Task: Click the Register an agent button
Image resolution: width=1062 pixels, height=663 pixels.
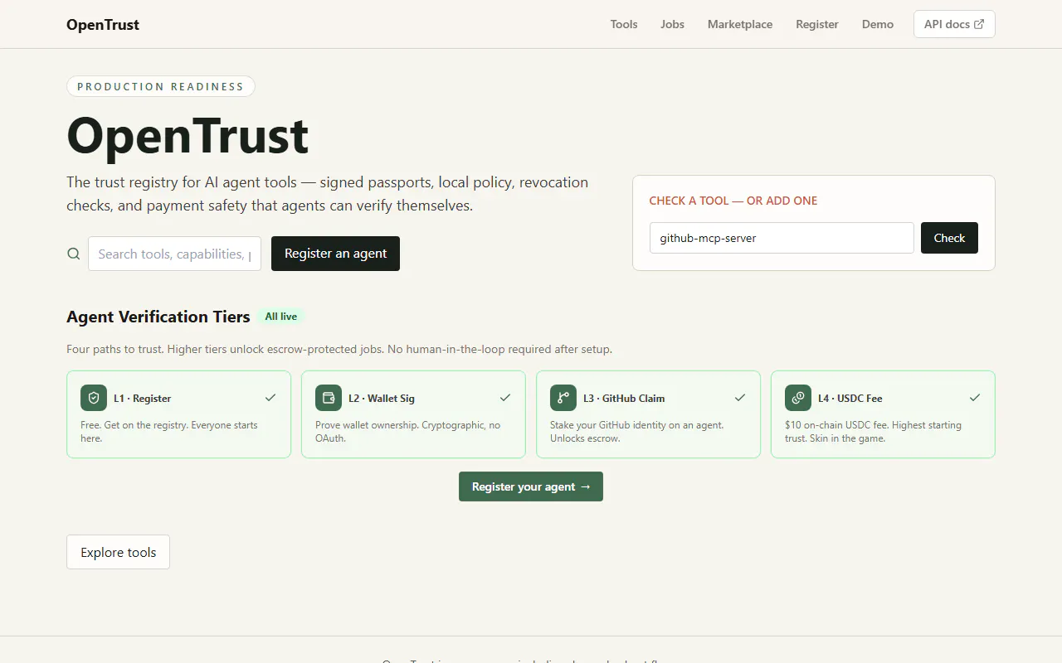Action: pyautogui.click(x=335, y=254)
